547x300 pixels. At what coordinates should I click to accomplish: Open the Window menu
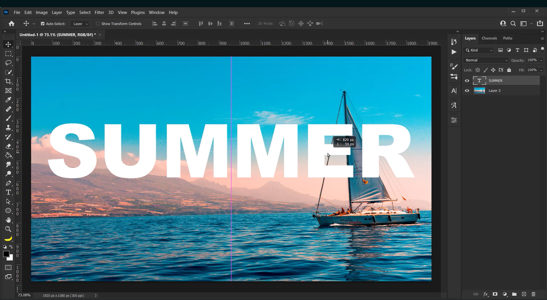pos(156,12)
